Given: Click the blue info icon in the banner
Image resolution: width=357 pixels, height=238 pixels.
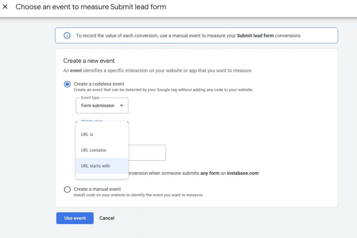Looking at the screenshot, I should 67,35.
